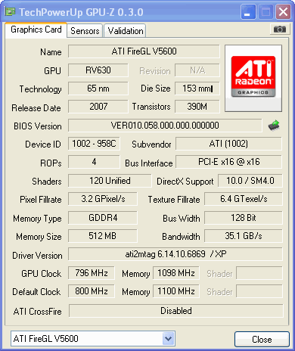Click the Default Clock field 800 MHz

pyautogui.click(x=92, y=291)
